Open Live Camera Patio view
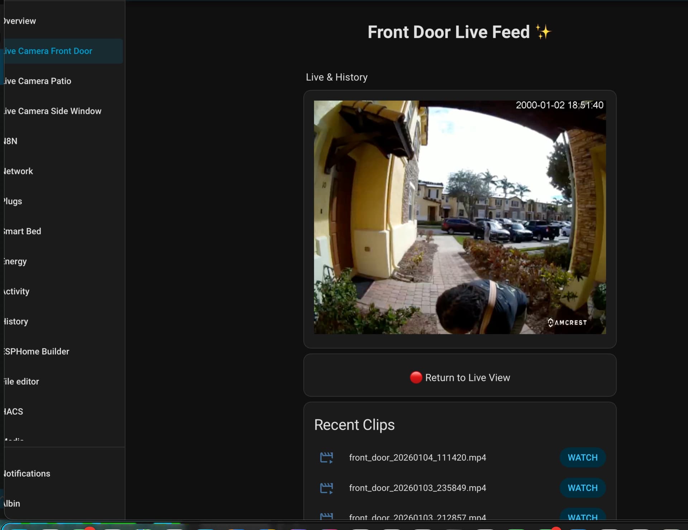 click(38, 81)
